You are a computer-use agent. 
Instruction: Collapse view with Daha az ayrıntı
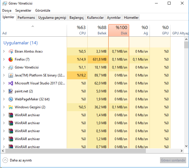18,160
